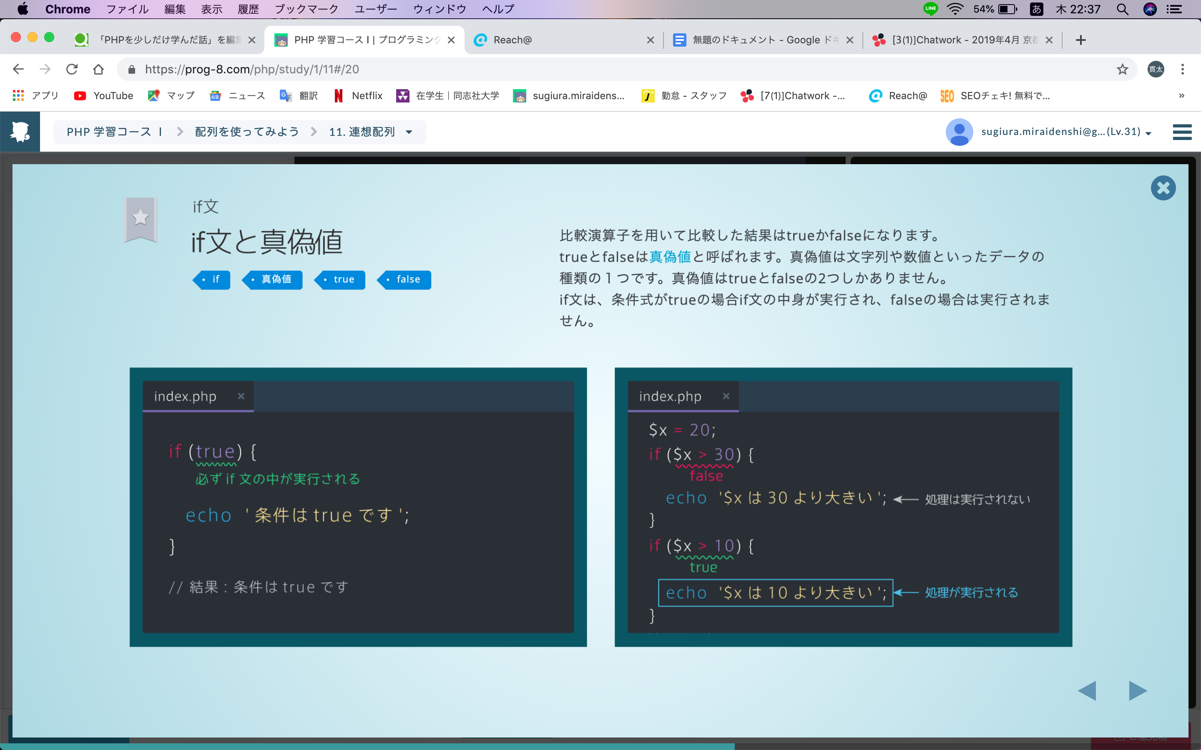Go to the next slide arrow
The height and width of the screenshot is (750, 1201).
click(1138, 690)
